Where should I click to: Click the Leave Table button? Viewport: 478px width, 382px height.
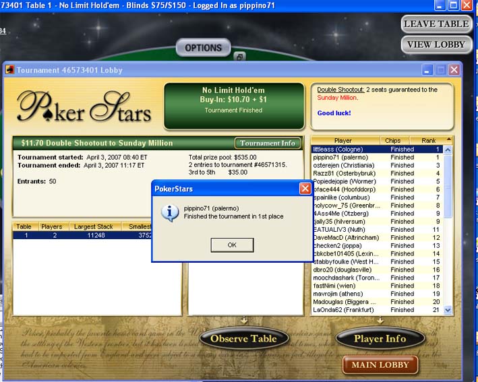(436, 24)
